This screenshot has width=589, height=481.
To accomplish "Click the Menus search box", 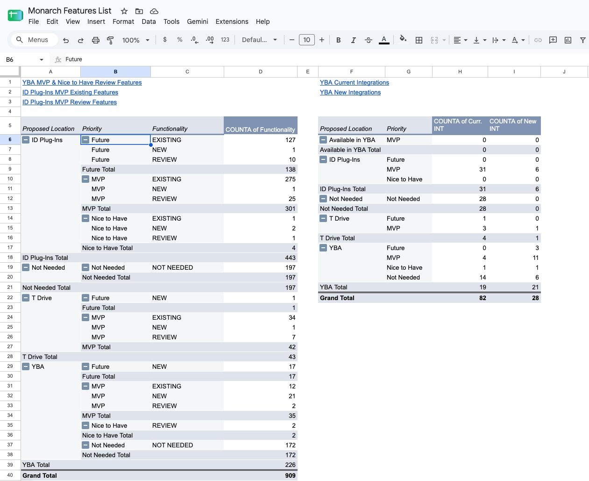I will pyautogui.click(x=35, y=40).
